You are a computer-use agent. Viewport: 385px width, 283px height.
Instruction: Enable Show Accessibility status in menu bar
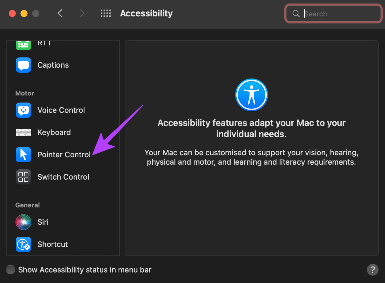[11, 270]
